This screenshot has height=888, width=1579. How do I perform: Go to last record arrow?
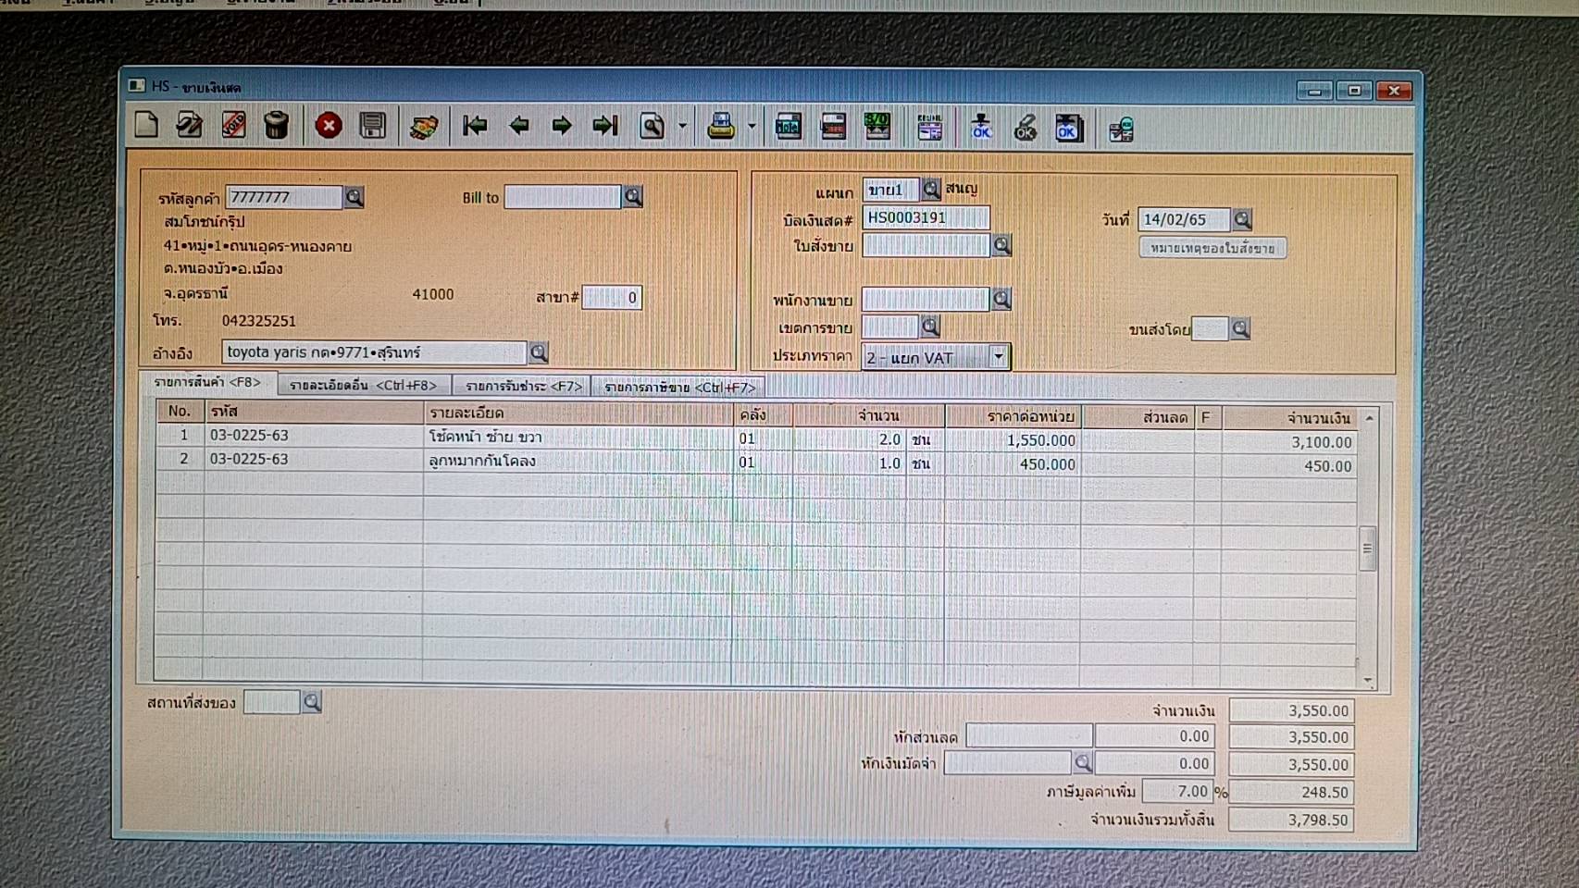[605, 125]
